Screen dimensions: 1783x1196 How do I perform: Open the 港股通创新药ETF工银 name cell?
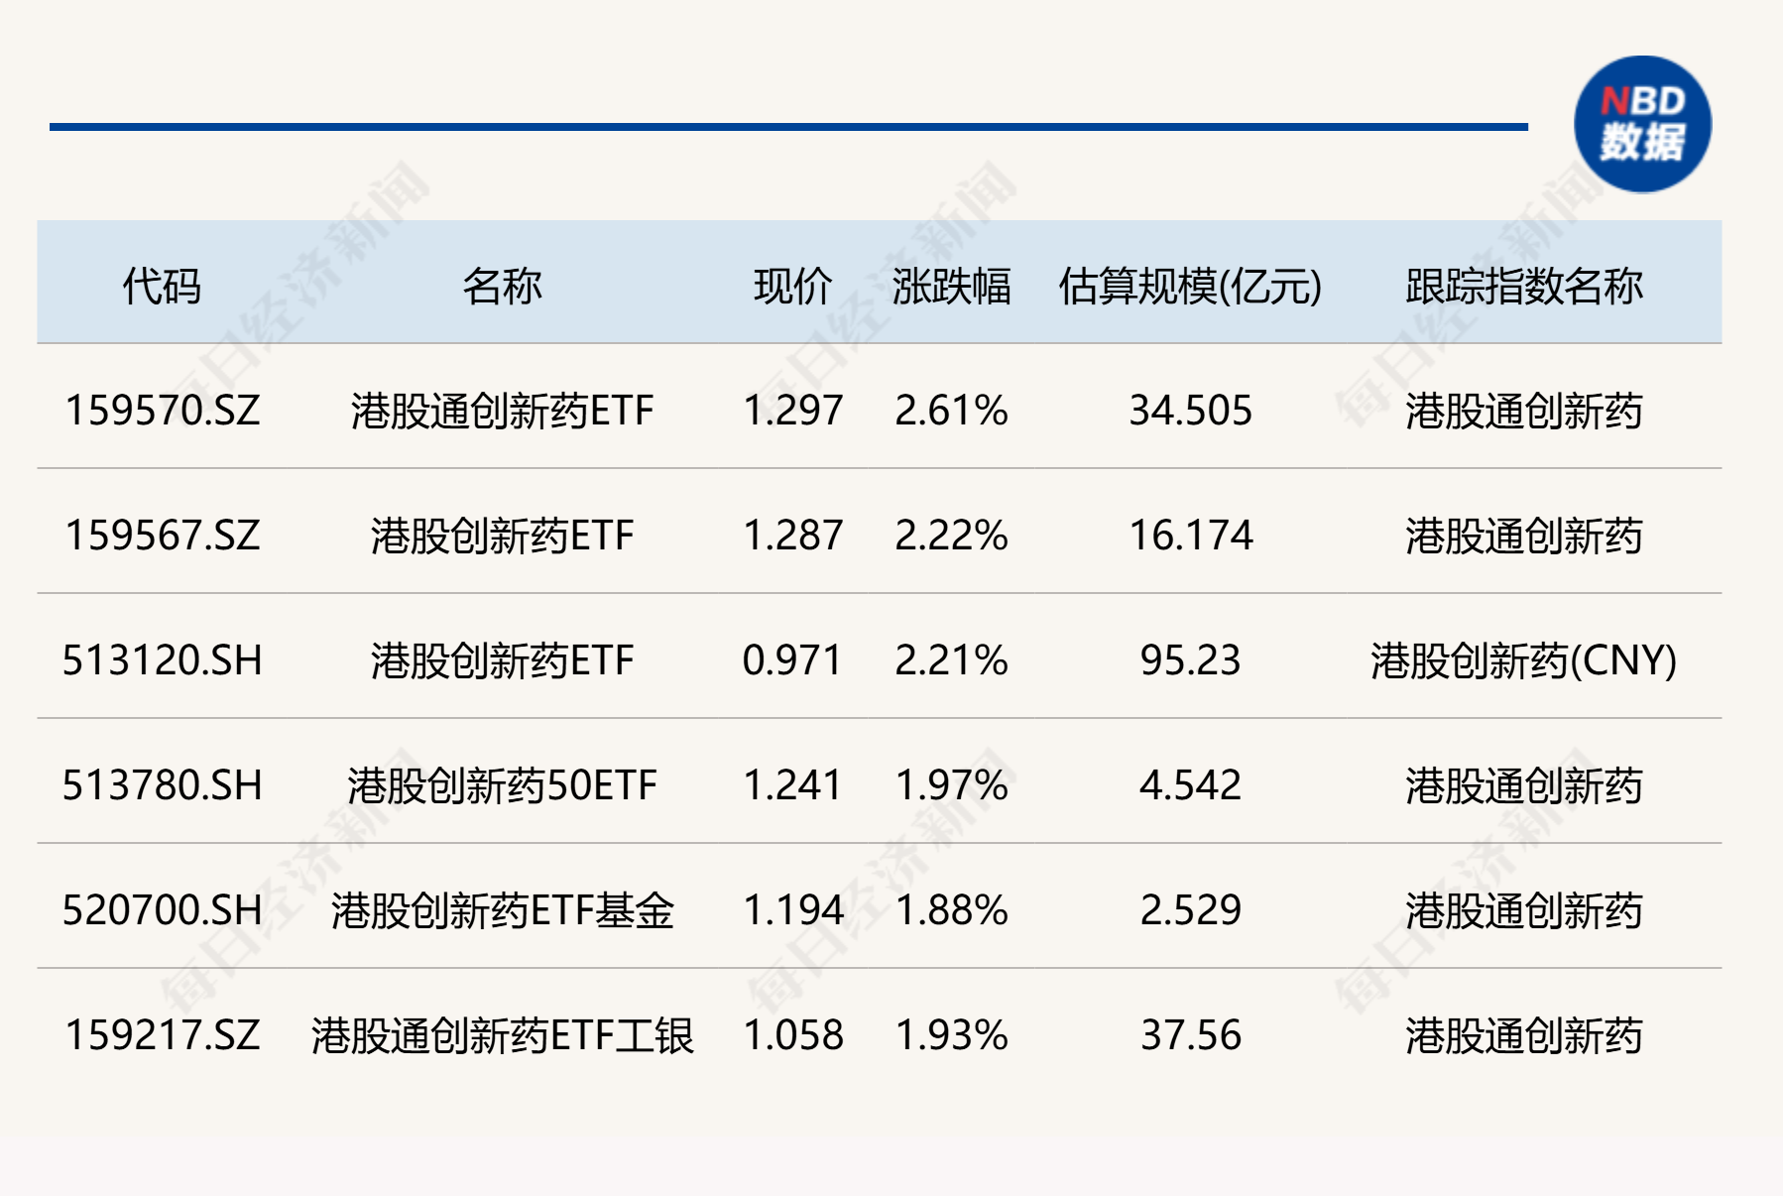tap(502, 1035)
